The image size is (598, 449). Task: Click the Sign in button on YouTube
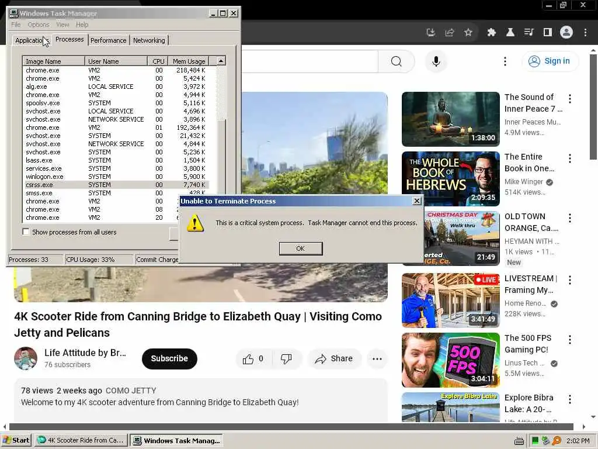(x=550, y=61)
